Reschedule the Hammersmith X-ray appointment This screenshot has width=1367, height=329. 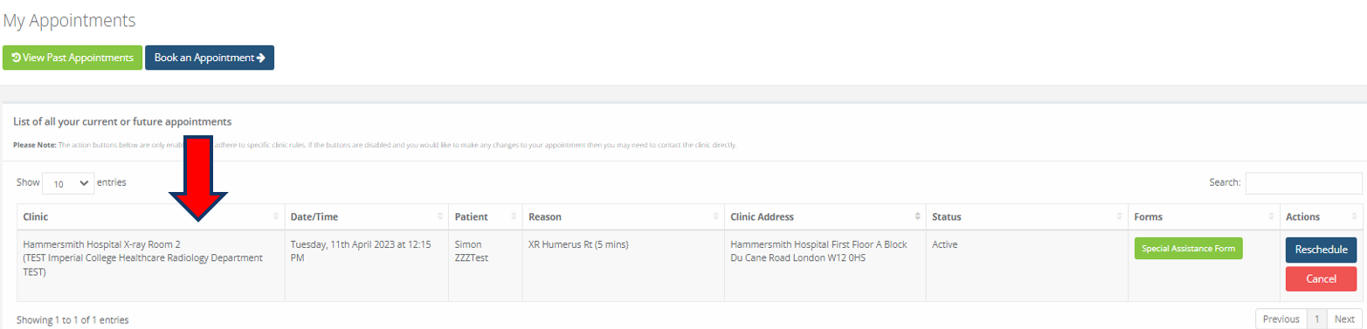(x=1321, y=250)
